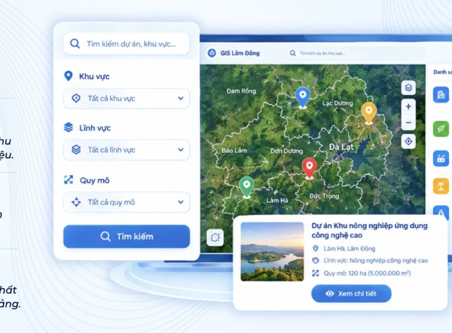Click the green leaf icon in sidebar

pyautogui.click(x=441, y=129)
